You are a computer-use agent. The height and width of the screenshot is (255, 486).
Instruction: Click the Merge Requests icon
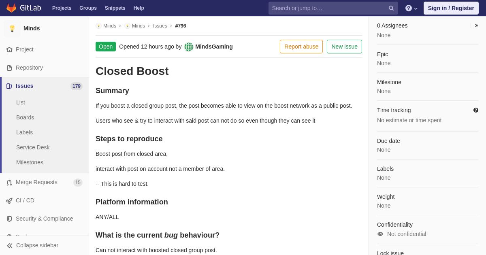click(9, 183)
